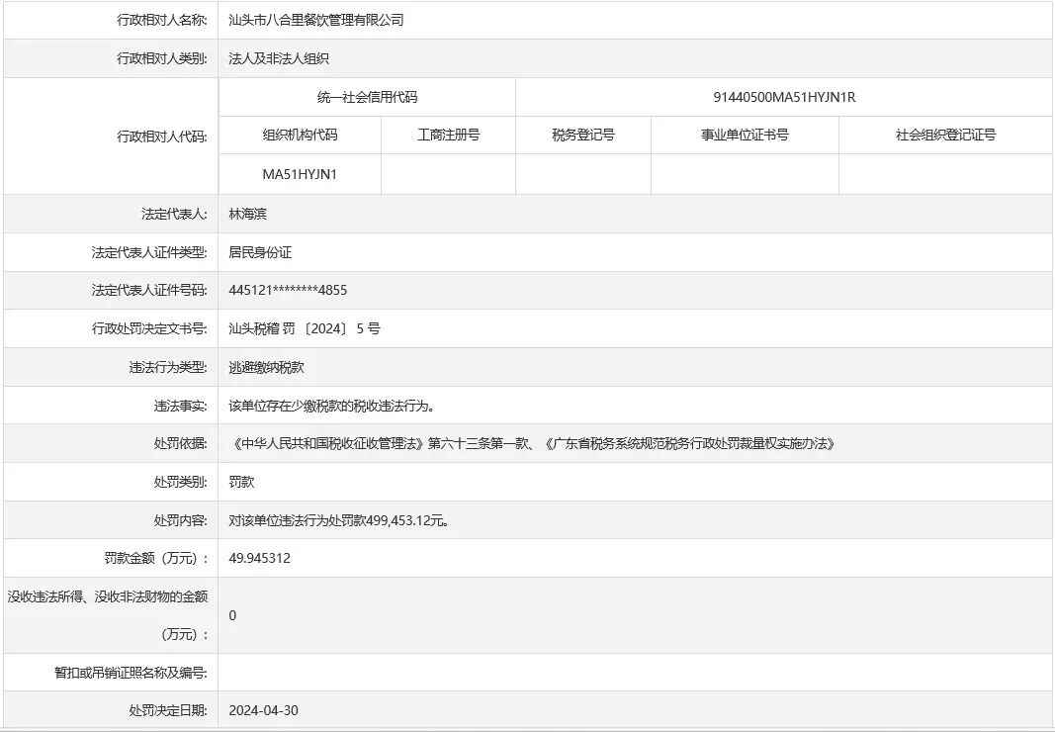Select the ID number 445121********4855
This screenshot has height=732, width=1055.
[288, 290]
